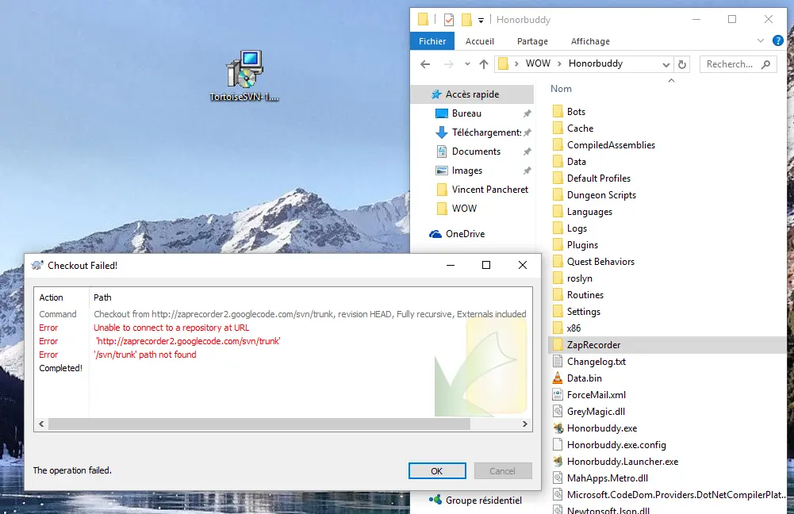Click WOW in the address breadcrumb
Screen dimensions: 794x514
click(x=538, y=63)
